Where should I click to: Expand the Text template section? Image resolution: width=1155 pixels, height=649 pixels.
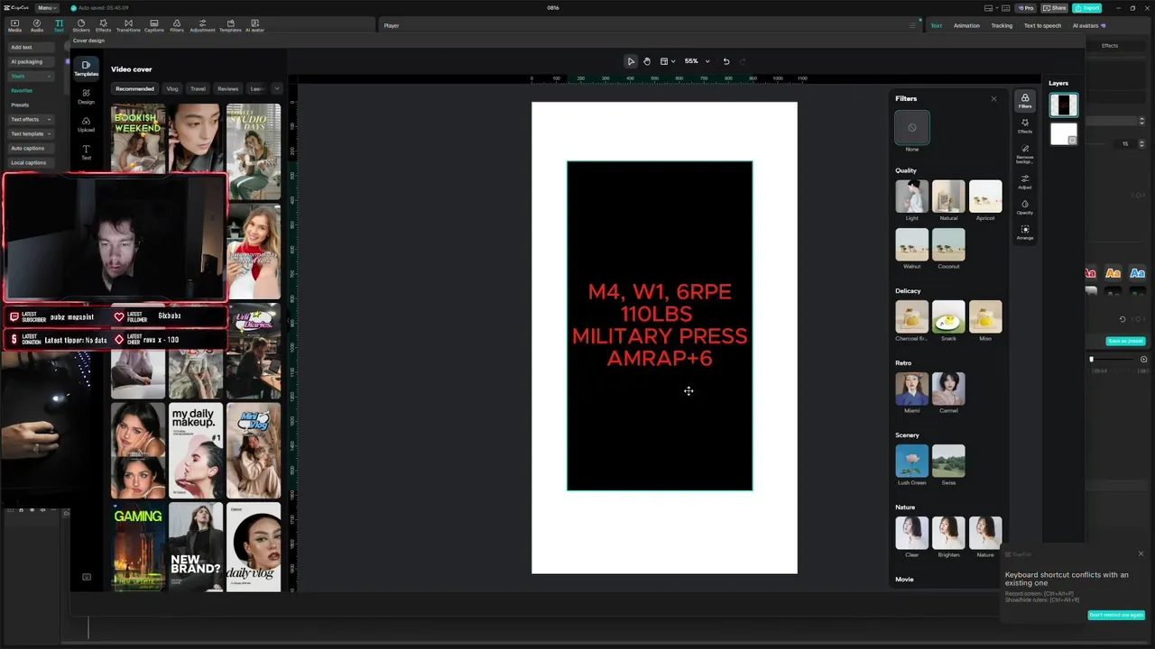(29, 133)
